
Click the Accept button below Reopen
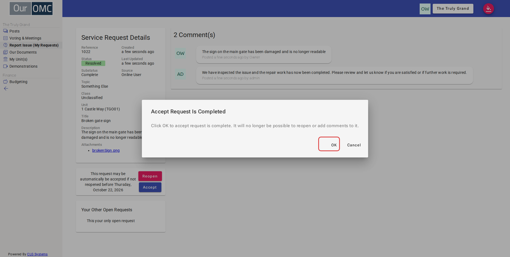coord(150,187)
